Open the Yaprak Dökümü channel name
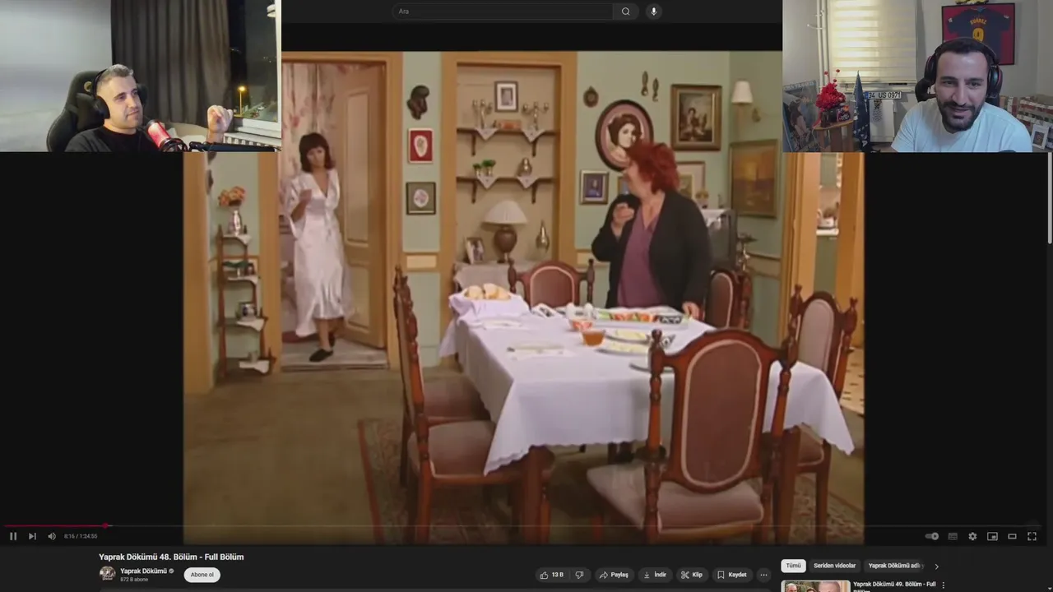 (143, 571)
